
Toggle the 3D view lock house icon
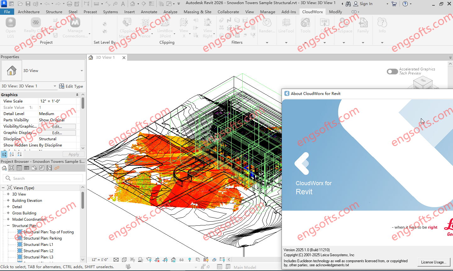(x=173, y=260)
